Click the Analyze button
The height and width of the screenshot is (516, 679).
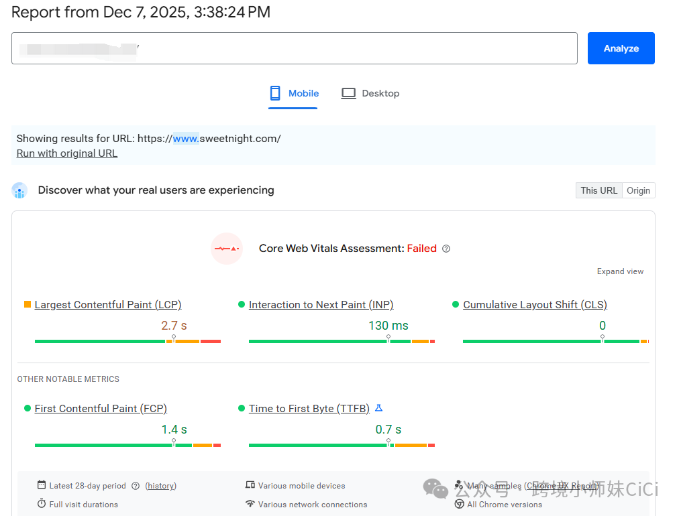point(621,48)
